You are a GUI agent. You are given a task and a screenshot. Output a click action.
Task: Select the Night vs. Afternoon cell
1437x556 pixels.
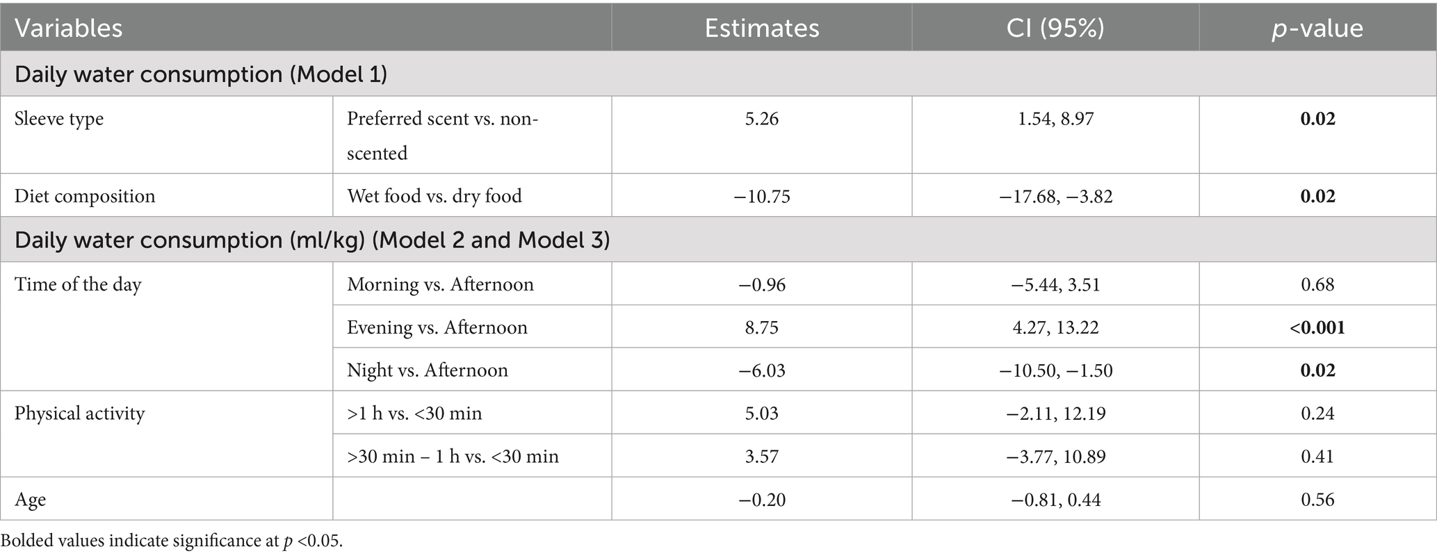coord(427,370)
